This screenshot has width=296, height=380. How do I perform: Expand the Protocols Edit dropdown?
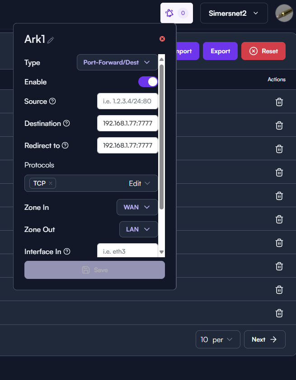[x=140, y=184]
